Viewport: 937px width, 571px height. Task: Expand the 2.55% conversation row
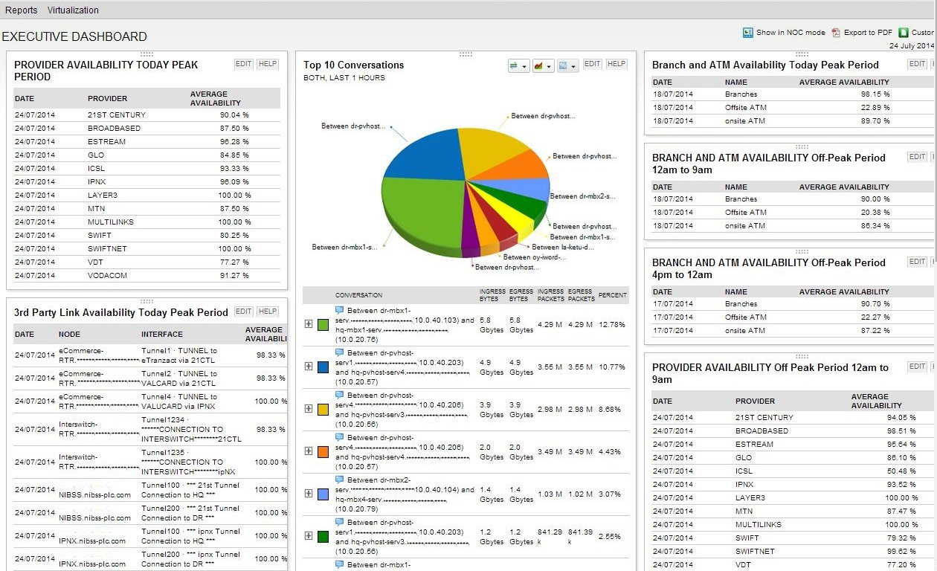click(x=309, y=536)
